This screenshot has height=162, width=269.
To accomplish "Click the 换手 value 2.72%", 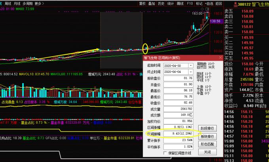I will point(248,95).
